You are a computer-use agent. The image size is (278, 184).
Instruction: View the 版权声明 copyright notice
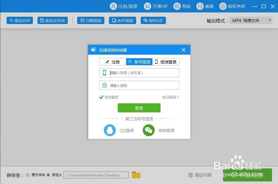232,6
